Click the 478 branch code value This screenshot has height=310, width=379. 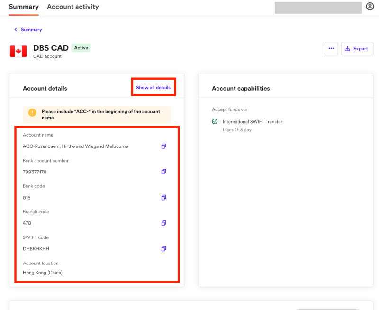click(x=27, y=223)
